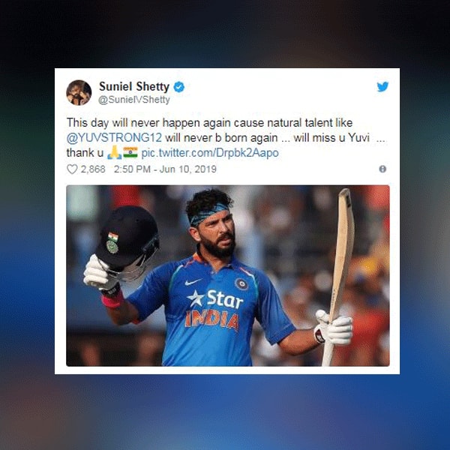Click the tweet text starting 'This day will'
The height and width of the screenshot is (450, 450).
tap(226, 138)
